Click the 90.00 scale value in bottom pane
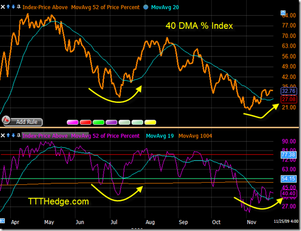The height and width of the screenshot is (231, 301). click(289, 141)
